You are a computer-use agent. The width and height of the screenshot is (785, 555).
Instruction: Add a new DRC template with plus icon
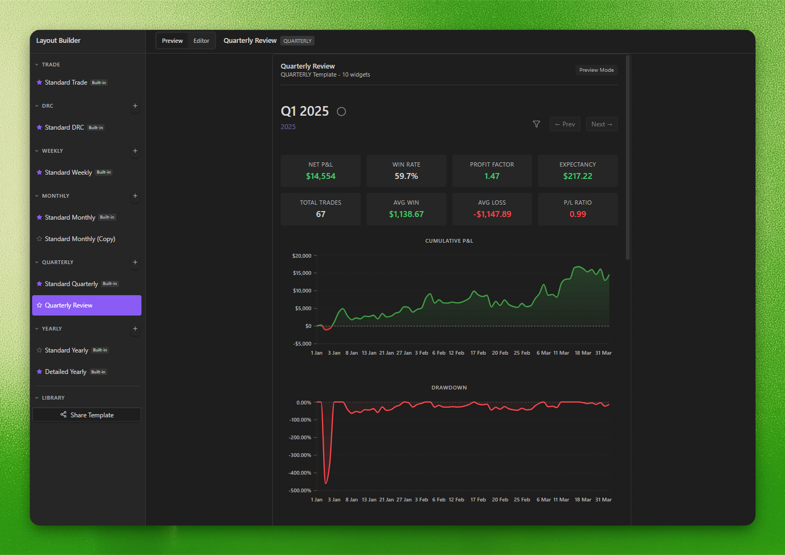point(135,106)
